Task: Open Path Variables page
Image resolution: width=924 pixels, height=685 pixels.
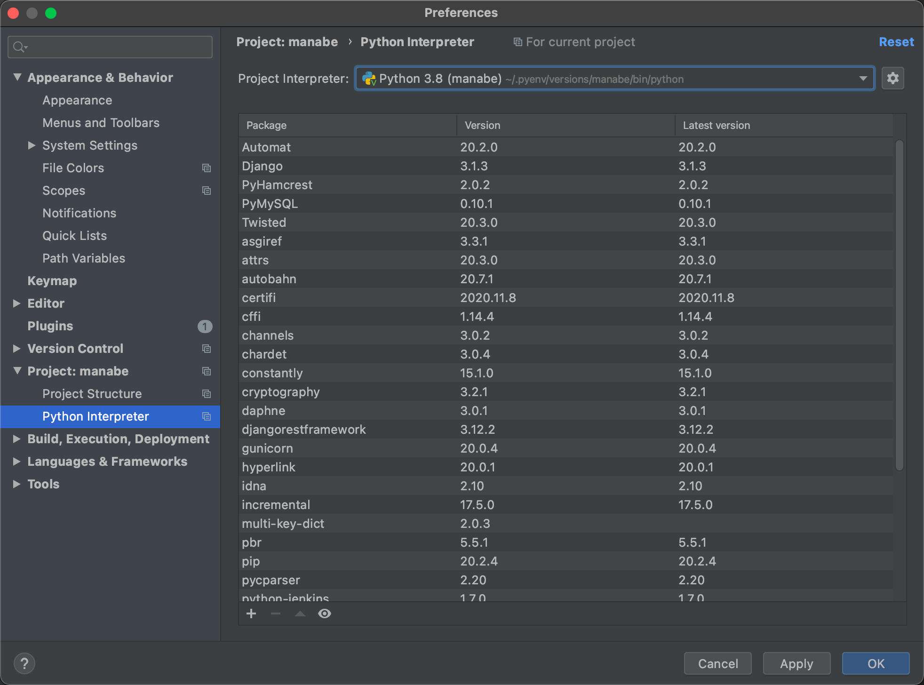Action: click(x=84, y=258)
